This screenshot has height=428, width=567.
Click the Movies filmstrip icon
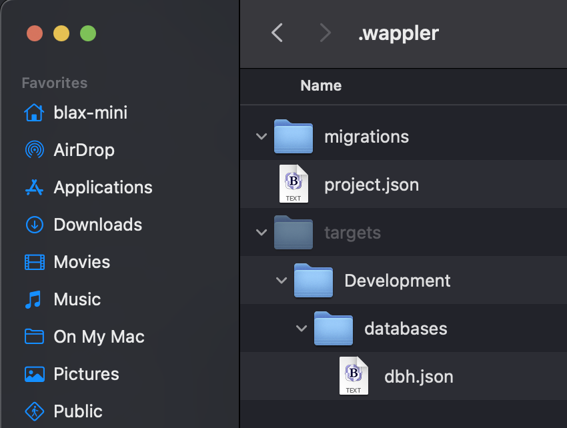34,262
